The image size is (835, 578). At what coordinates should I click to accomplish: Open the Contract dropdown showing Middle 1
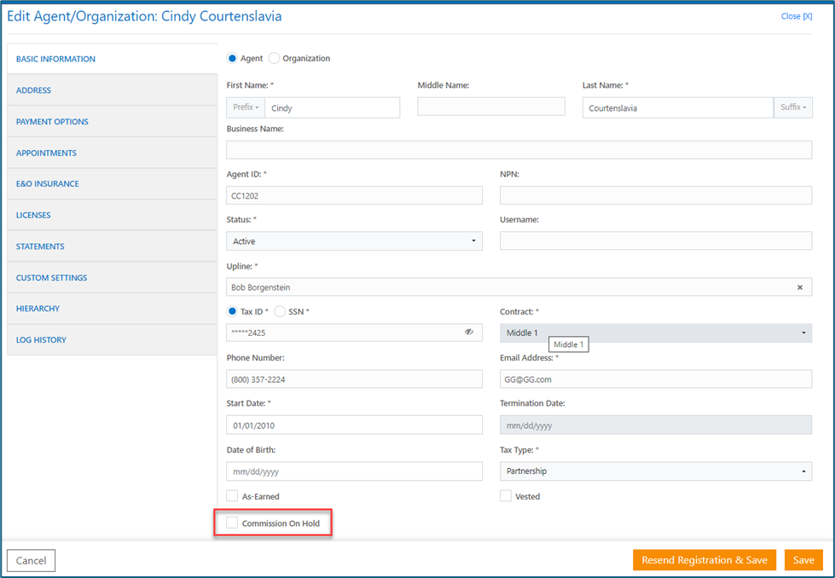tap(655, 332)
